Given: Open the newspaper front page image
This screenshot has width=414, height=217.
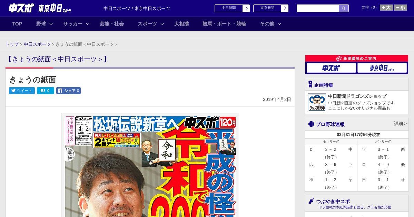Looking at the screenshot, I should pos(150,165).
